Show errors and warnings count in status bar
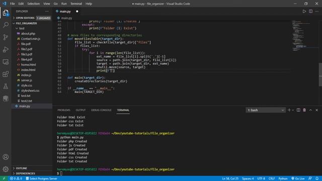The width and height of the screenshot is (322, 181). pyautogui.click(x=16, y=178)
